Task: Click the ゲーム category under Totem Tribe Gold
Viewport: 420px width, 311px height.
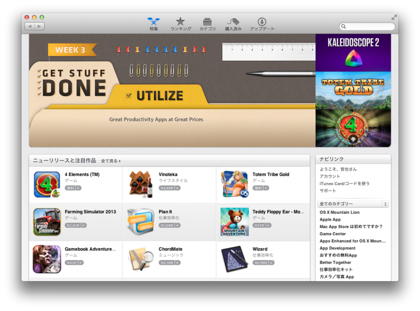Action: 258,181
